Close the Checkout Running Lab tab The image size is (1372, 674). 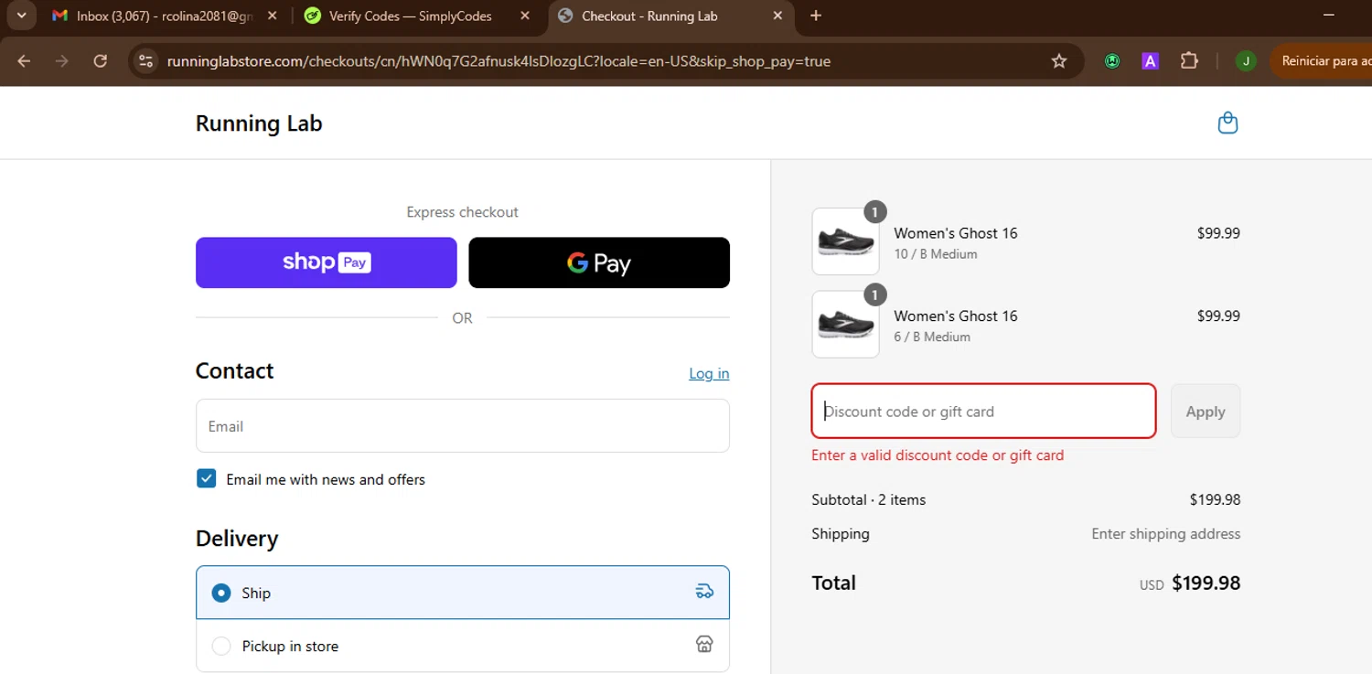coord(777,16)
